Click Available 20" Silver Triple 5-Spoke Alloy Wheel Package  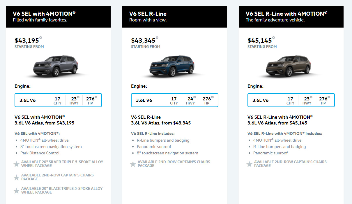tap(62, 164)
